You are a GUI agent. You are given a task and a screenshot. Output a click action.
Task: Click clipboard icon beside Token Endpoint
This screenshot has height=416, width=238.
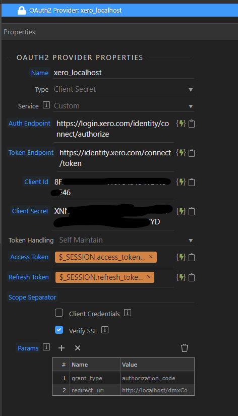pyautogui.click(x=192, y=153)
